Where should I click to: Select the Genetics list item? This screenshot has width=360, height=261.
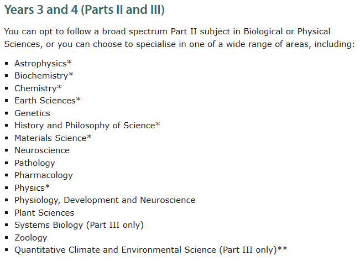pyautogui.click(x=32, y=113)
